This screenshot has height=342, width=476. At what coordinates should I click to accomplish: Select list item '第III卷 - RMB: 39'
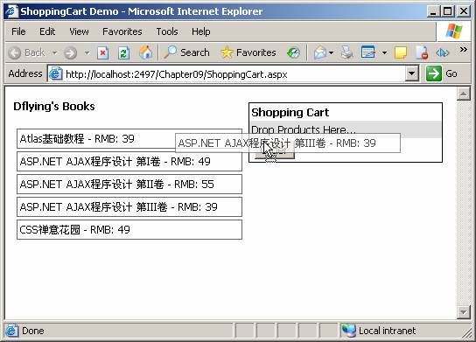coord(129,207)
